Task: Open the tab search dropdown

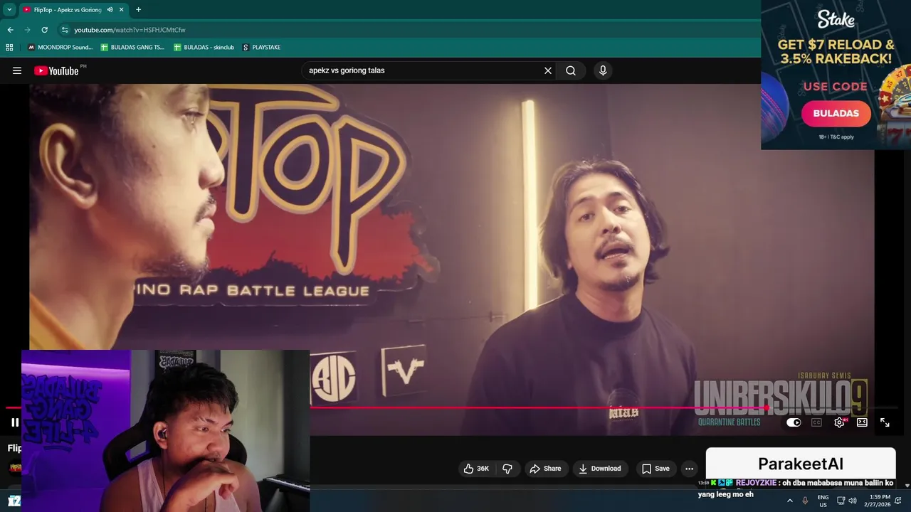Action: coord(9,10)
